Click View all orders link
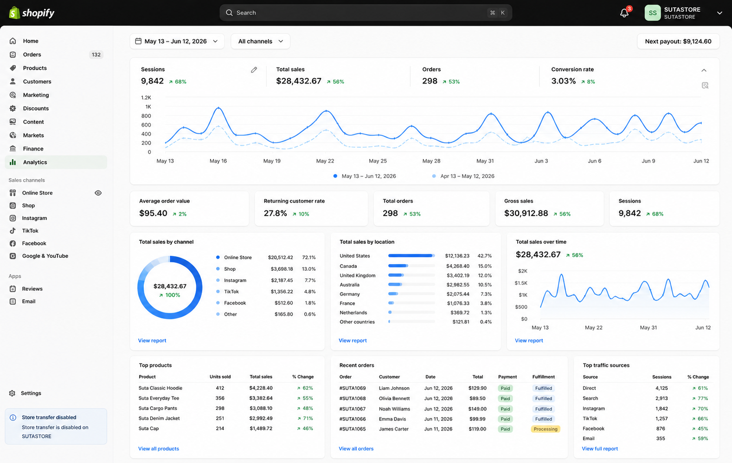 coord(356,449)
